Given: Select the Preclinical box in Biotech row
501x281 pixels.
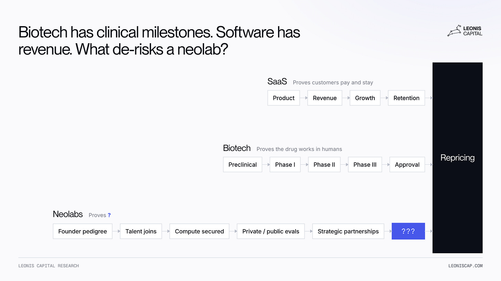Looking at the screenshot, I should pyautogui.click(x=243, y=164).
